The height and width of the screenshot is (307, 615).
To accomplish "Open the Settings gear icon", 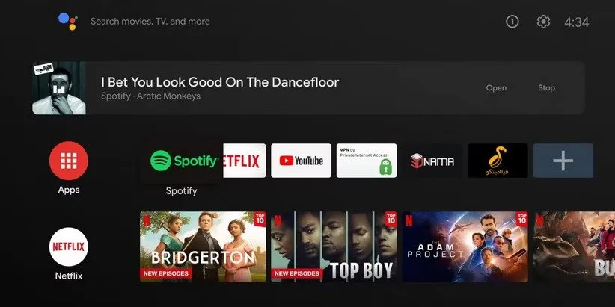I will point(543,22).
